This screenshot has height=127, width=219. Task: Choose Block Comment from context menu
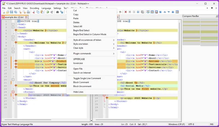point(92,82)
